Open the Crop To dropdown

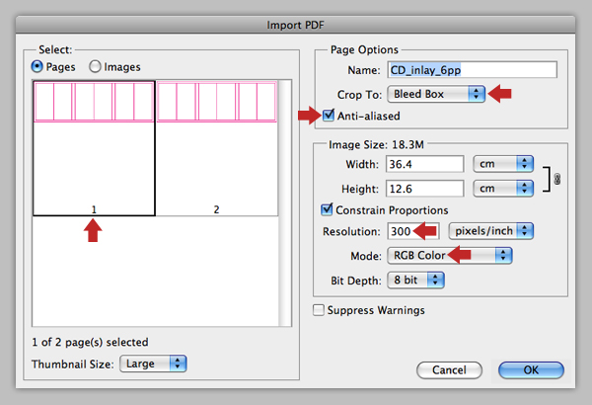point(436,94)
